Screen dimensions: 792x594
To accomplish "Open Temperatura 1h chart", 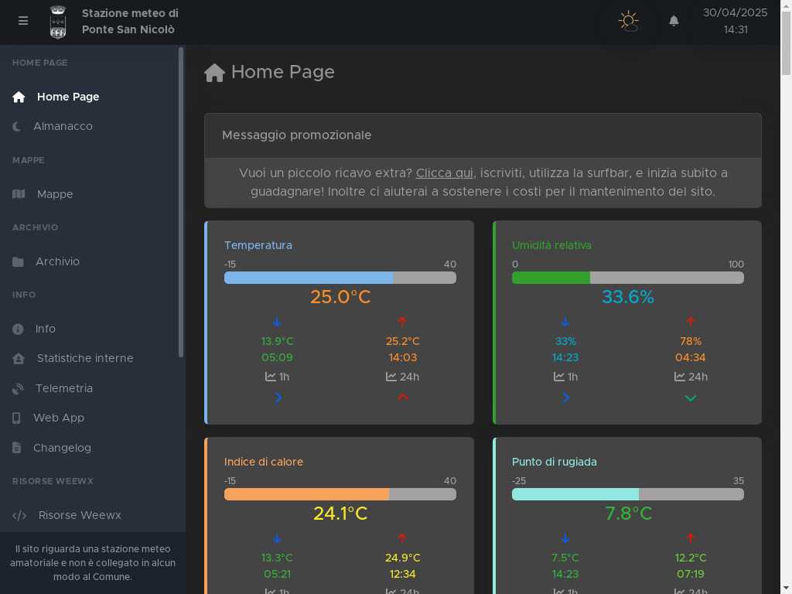I will pyautogui.click(x=278, y=377).
